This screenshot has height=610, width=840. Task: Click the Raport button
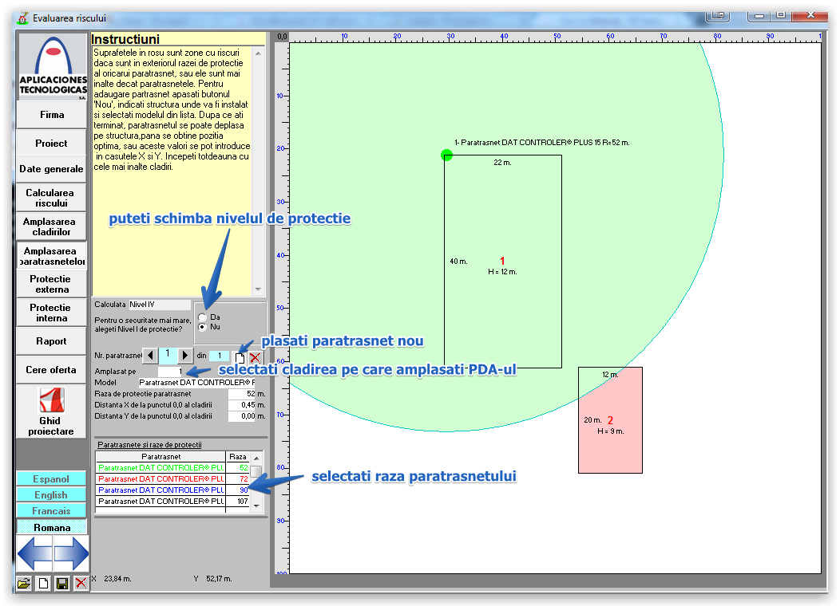[x=52, y=341]
